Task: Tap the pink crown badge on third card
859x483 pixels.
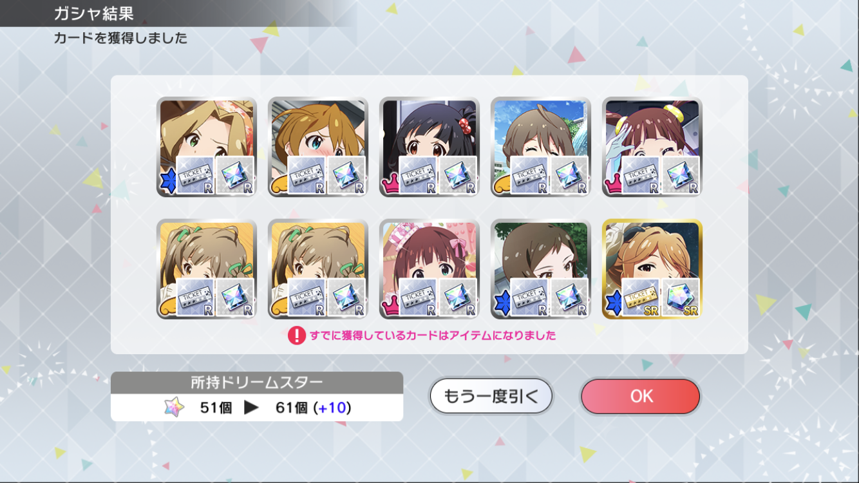Action: [390, 184]
